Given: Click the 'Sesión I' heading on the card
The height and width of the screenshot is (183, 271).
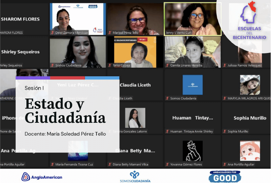Looking at the screenshot, I should pyautogui.click(x=34, y=88).
